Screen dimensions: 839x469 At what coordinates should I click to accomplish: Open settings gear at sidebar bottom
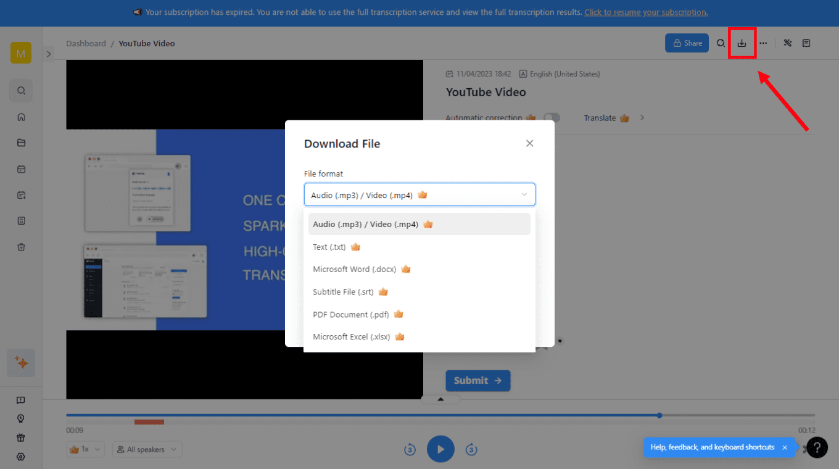tap(21, 457)
